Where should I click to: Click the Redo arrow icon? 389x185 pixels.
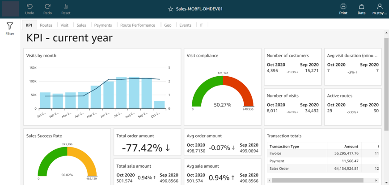47,7
